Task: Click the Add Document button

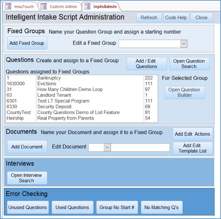Action: click(x=27, y=147)
